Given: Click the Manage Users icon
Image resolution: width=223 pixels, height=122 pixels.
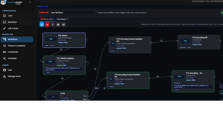Looking at the screenshot, I should tap(5, 77).
